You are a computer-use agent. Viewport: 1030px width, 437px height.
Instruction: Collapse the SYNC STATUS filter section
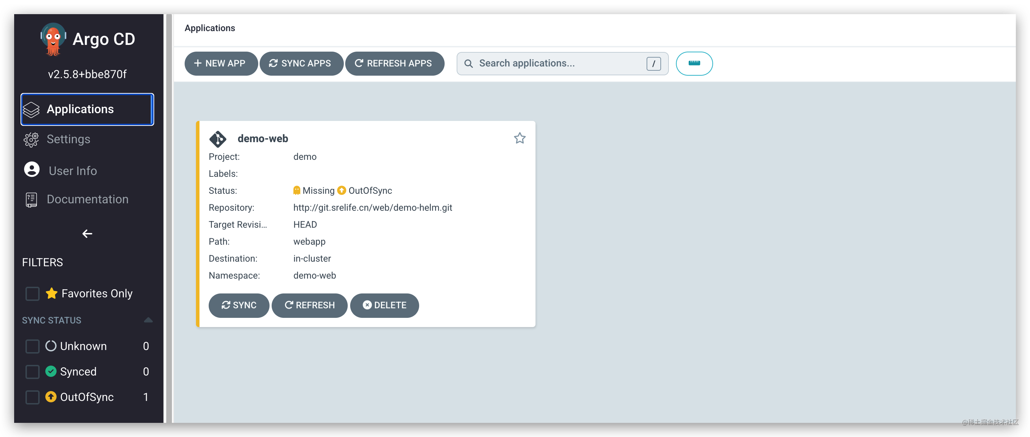tap(148, 320)
